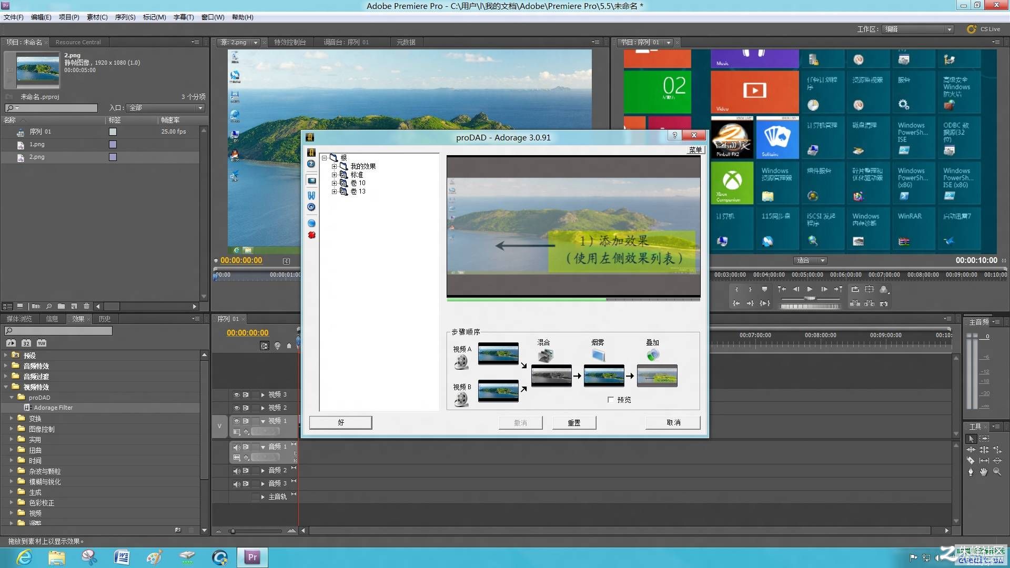Toggle Safe Margins in program monitor
The height and width of the screenshot is (568, 1010).
click(870, 289)
